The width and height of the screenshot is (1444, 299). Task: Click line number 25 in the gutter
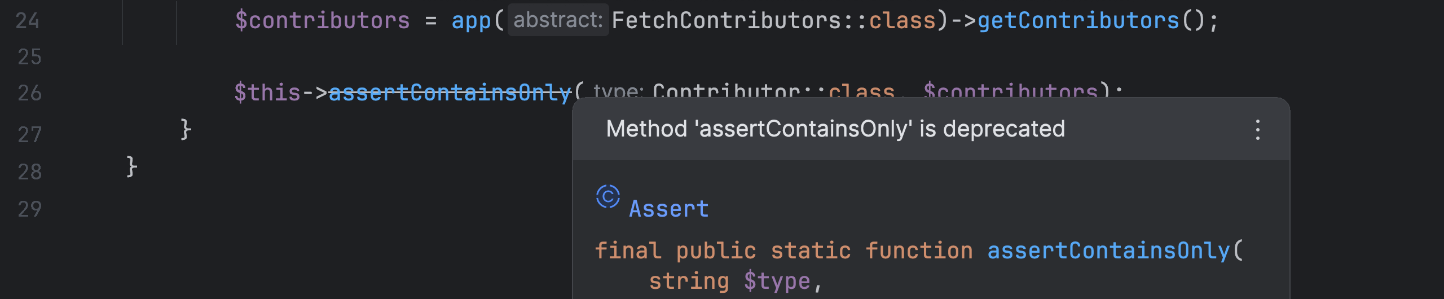(x=29, y=57)
